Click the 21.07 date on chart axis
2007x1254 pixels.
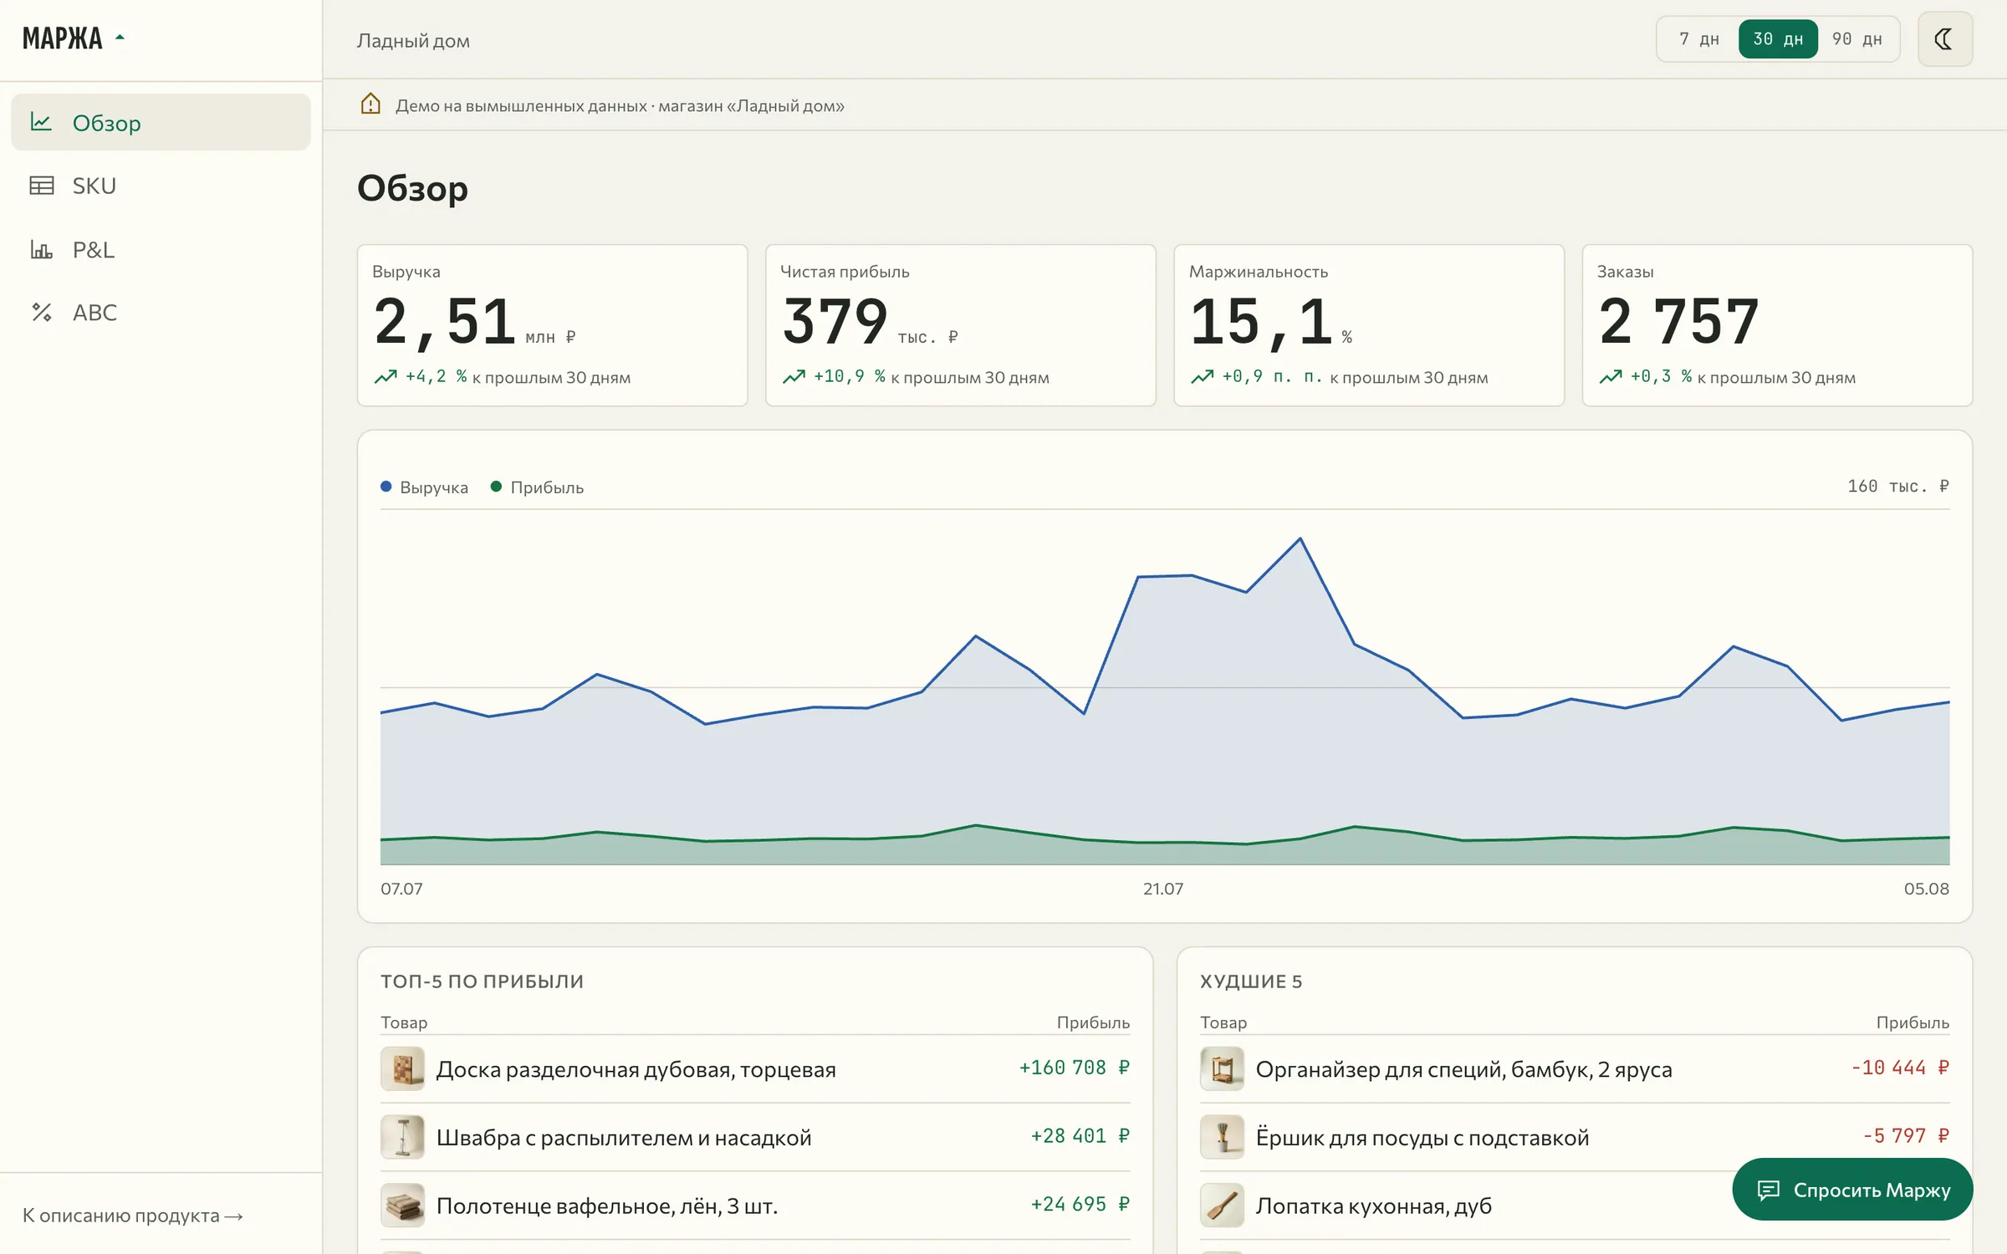(x=1163, y=889)
